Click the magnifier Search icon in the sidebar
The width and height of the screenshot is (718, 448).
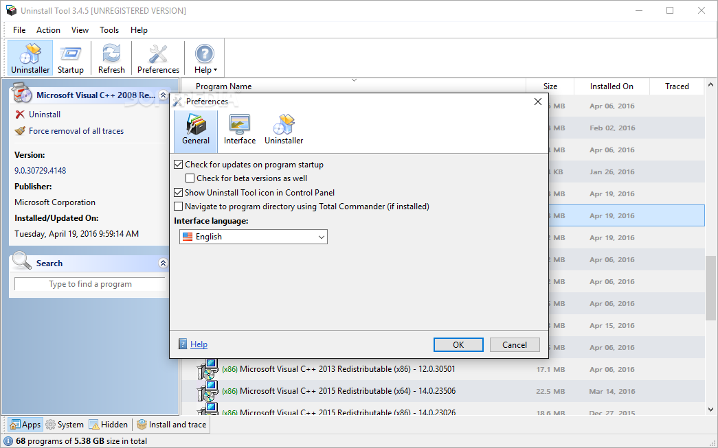[21, 261]
